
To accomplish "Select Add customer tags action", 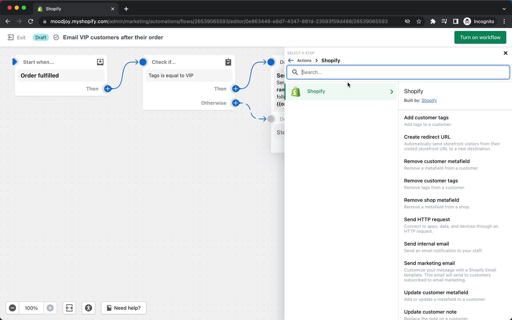I will coord(426,117).
